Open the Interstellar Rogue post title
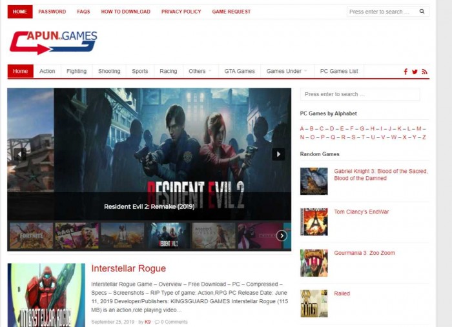452x327 pixels. coord(128,268)
